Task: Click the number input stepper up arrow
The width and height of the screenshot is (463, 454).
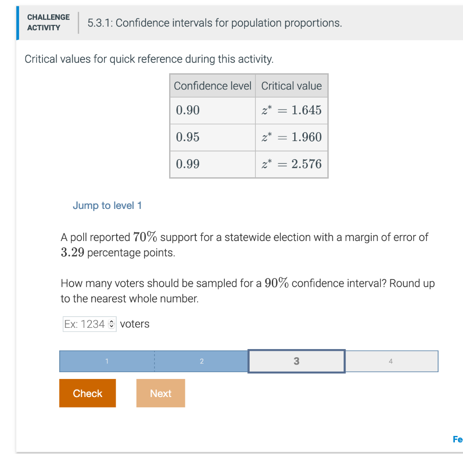Action: [x=112, y=322]
